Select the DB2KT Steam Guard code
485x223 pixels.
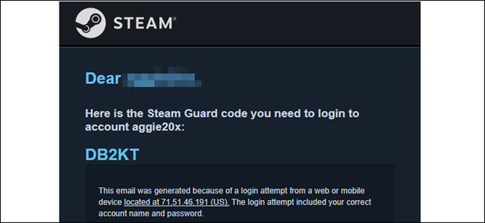(112, 154)
